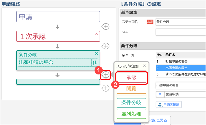Click the メモ input field
The width and height of the screenshot is (206, 125).
point(181,32)
